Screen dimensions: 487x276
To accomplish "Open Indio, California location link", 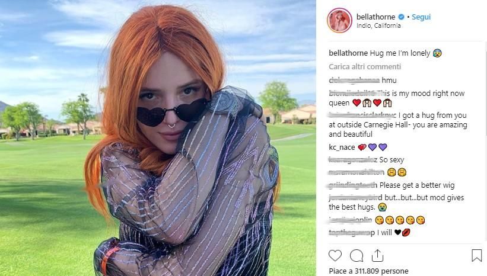I will [378, 25].
